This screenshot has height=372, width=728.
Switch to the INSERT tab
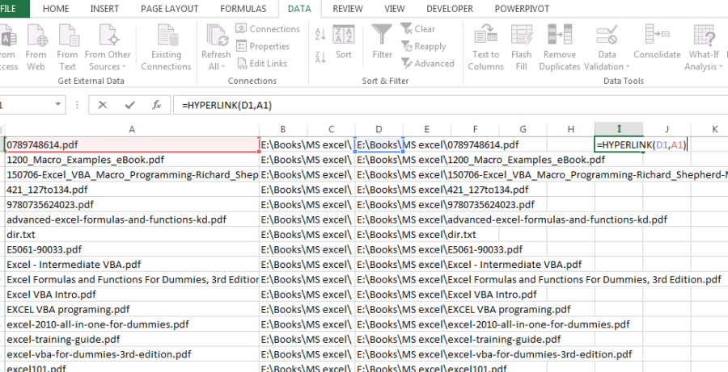coord(104,9)
